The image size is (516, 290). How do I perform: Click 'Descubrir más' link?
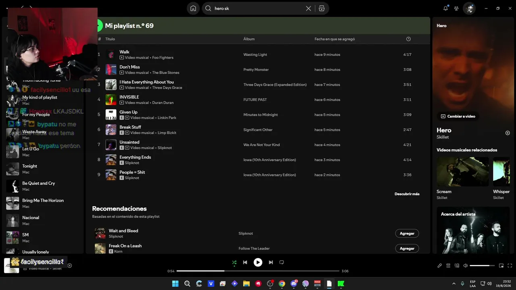pos(407,194)
